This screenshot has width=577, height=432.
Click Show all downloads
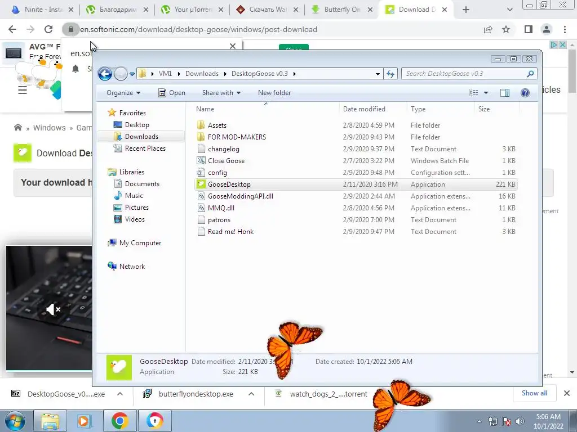click(534, 393)
